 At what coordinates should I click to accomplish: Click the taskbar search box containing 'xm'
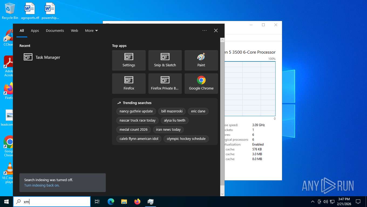(52, 202)
